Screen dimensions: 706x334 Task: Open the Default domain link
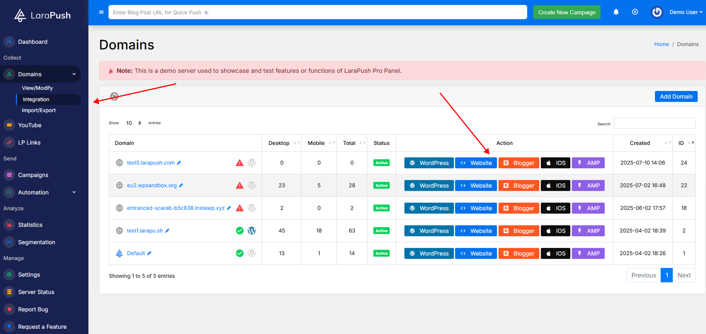[x=136, y=253]
